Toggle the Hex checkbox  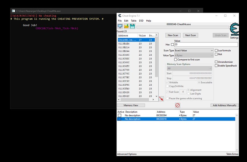[x=173, y=45]
